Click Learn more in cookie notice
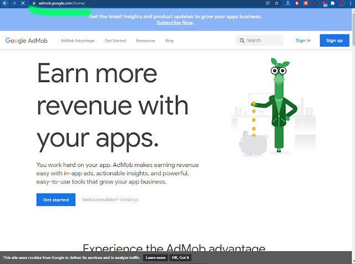Image resolution: width=355 pixels, height=264 pixels. [x=155, y=258]
